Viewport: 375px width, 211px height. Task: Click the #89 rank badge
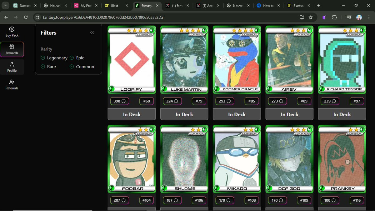point(304,101)
